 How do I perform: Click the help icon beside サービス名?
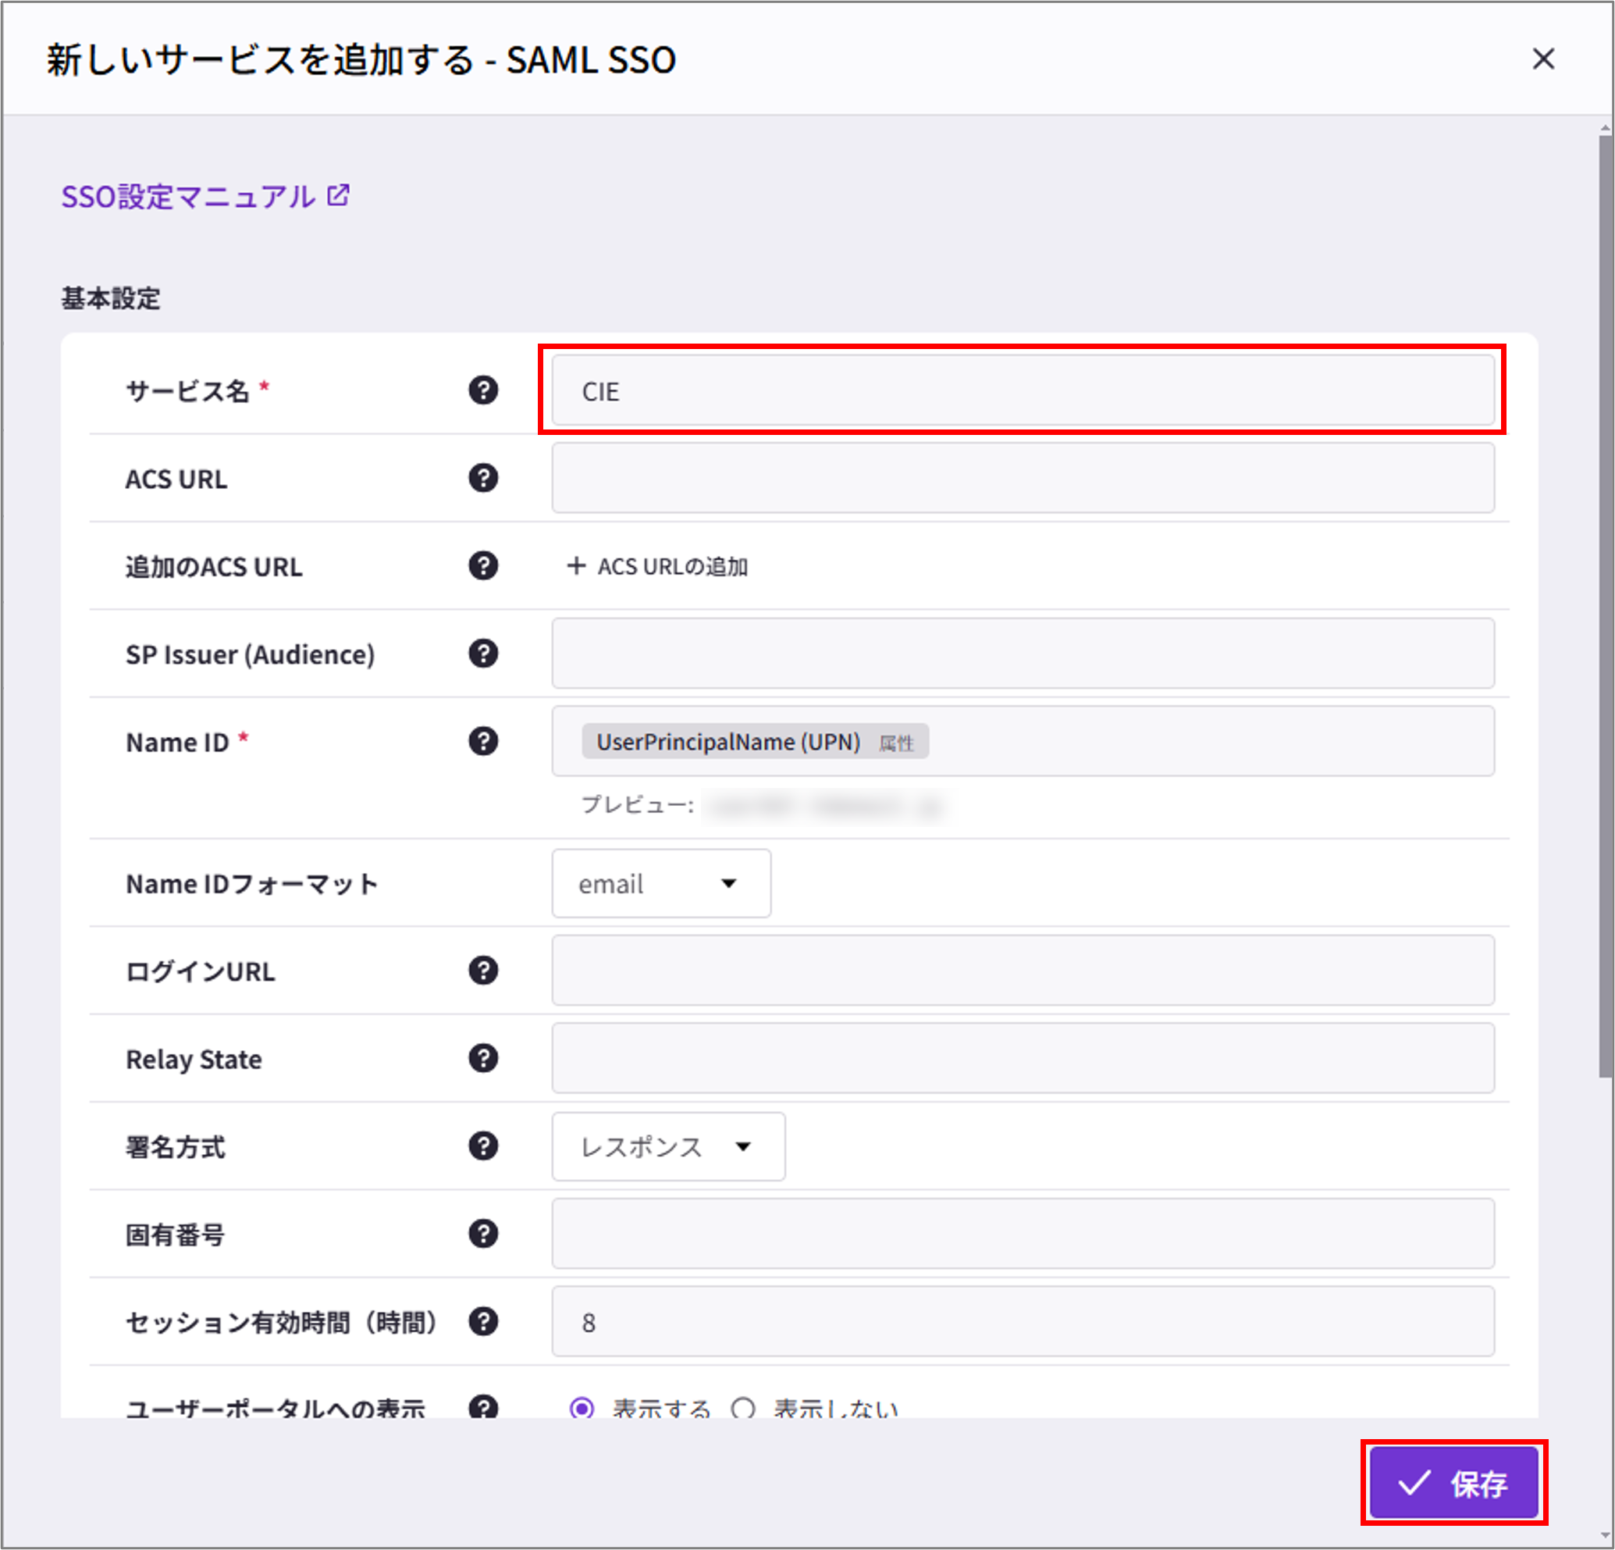coord(484,390)
